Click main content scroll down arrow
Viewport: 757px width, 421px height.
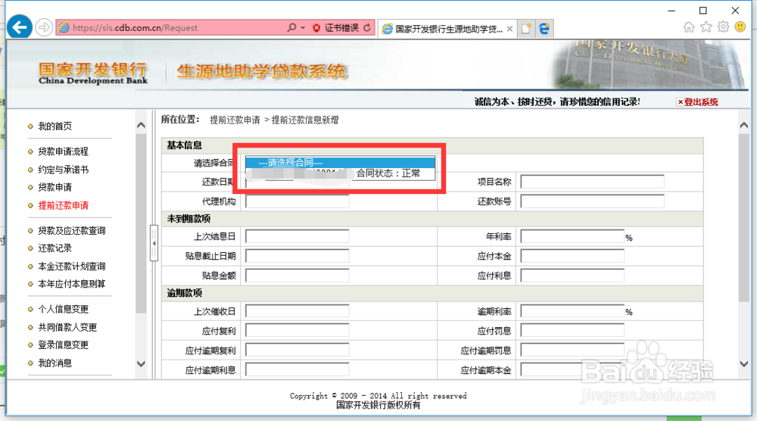[x=744, y=364]
